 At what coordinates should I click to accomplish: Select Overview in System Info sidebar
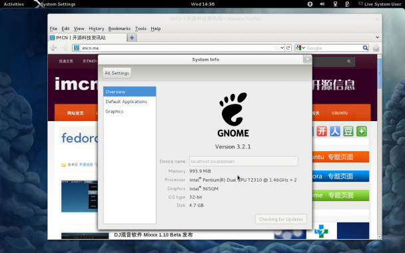[130, 92]
